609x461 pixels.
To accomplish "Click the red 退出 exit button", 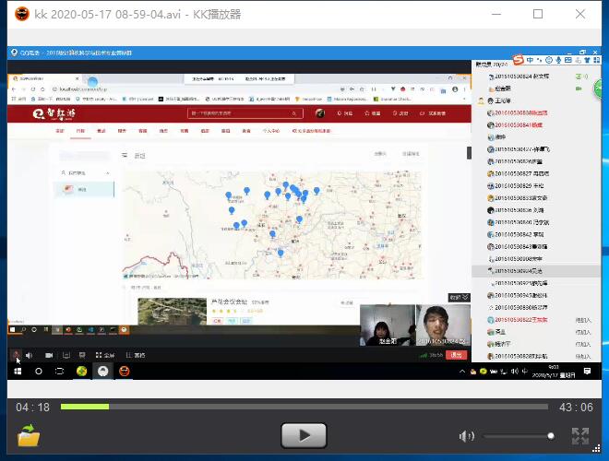I will click(x=457, y=355).
